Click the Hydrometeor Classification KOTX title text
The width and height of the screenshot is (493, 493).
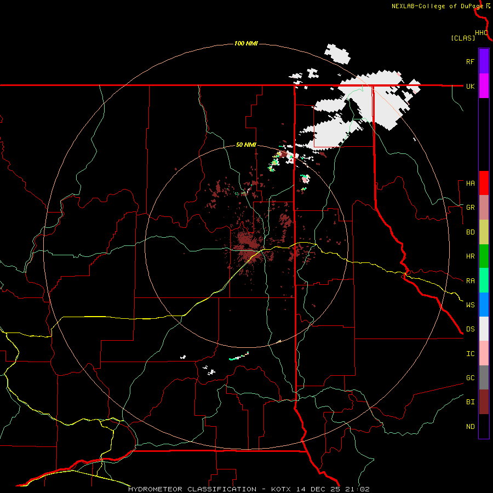pyautogui.click(x=249, y=489)
